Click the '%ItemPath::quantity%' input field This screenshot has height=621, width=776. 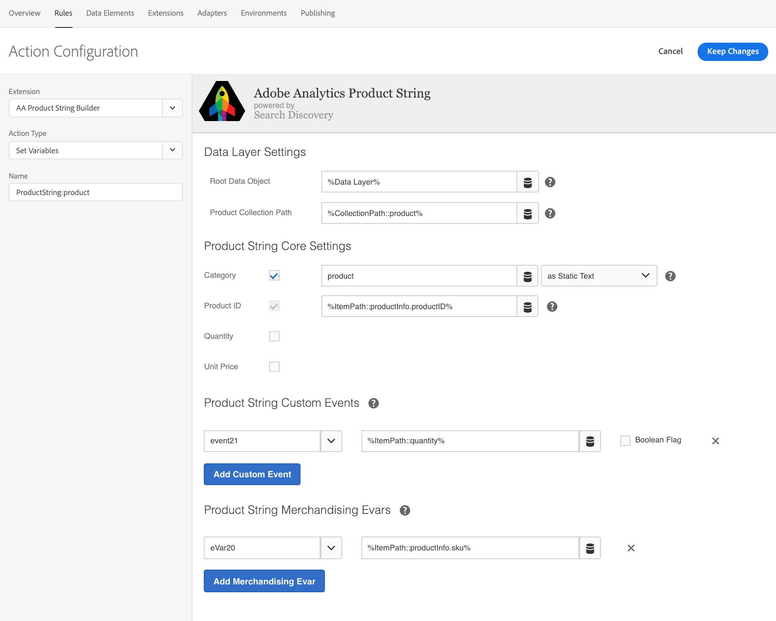pyautogui.click(x=470, y=441)
